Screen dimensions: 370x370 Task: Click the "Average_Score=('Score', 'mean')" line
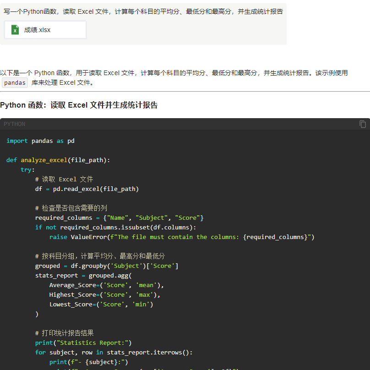coord(106,285)
